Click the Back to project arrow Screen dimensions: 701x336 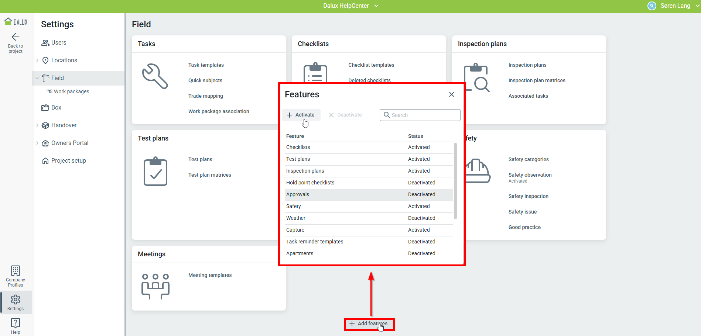[x=16, y=37]
